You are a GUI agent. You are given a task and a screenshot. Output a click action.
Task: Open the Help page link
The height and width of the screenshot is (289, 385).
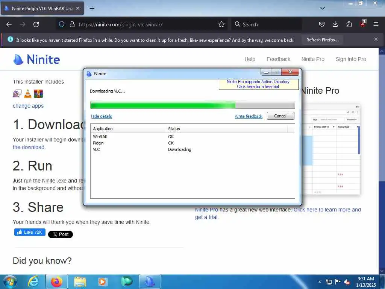click(250, 59)
